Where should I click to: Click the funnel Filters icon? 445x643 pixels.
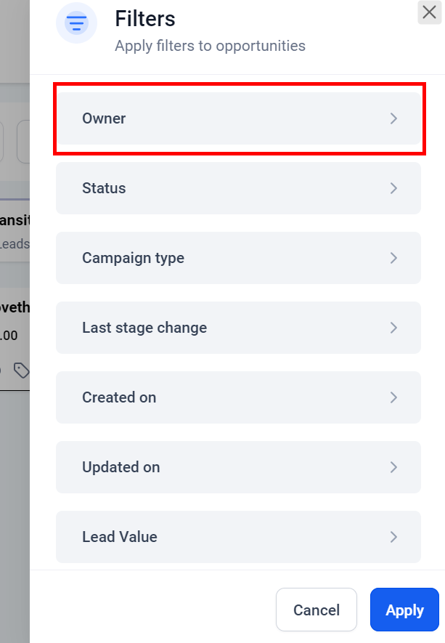(76, 24)
